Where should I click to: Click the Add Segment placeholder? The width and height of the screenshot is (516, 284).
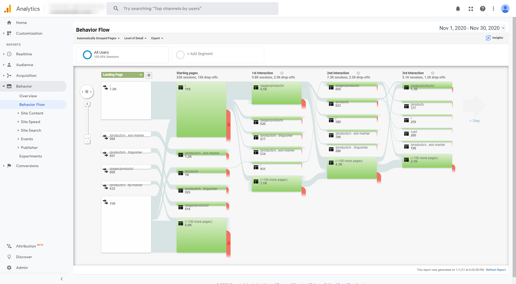pyautogui.click(x=218, y=55)
